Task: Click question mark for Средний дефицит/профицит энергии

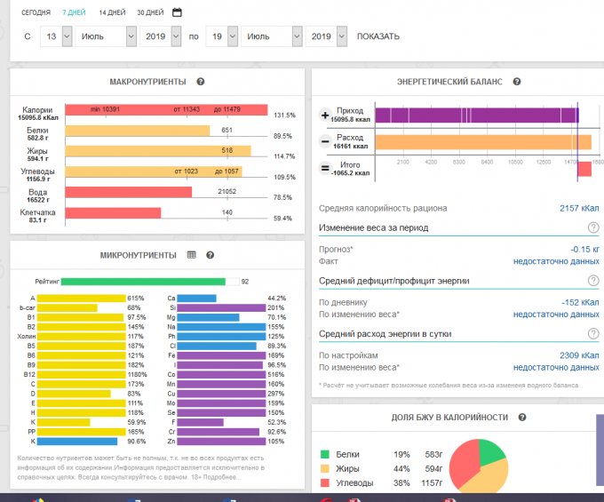Action: click(592, 281)
